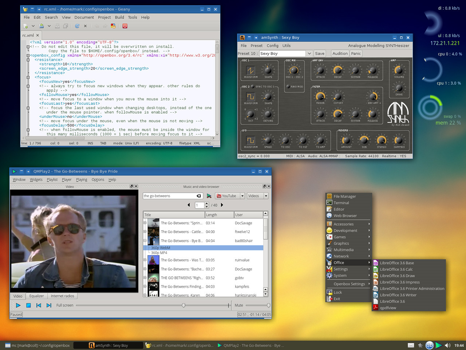Click the OSC 2 waveform selector icon

(250, 96)
